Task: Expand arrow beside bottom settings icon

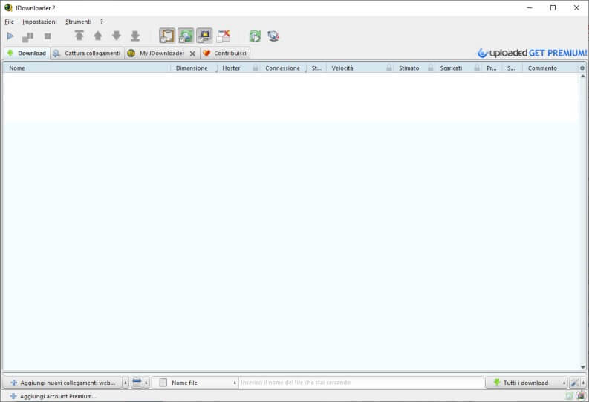Action: (x=583, y=383)
